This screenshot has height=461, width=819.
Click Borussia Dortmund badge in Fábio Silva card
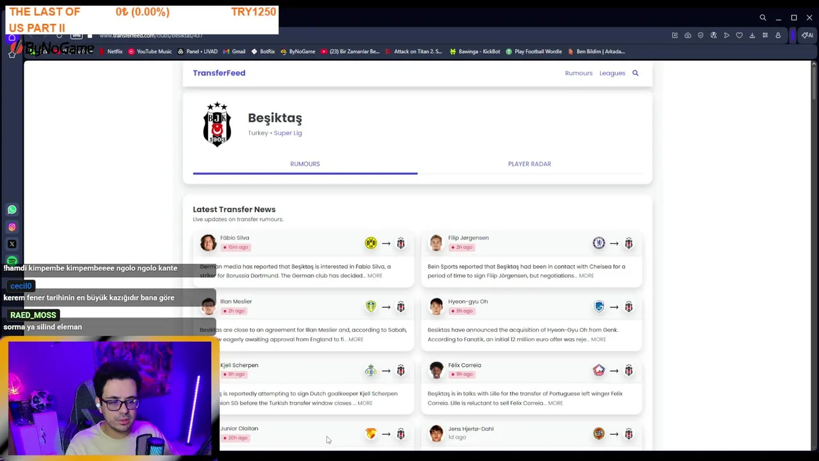pyautogui.click(x=370, y=243)
